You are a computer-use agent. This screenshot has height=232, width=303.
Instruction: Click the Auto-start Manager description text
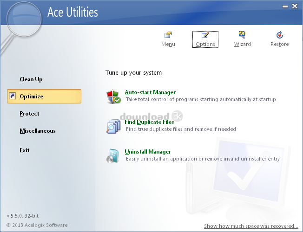pyautogui.click(x=201, y=99)
